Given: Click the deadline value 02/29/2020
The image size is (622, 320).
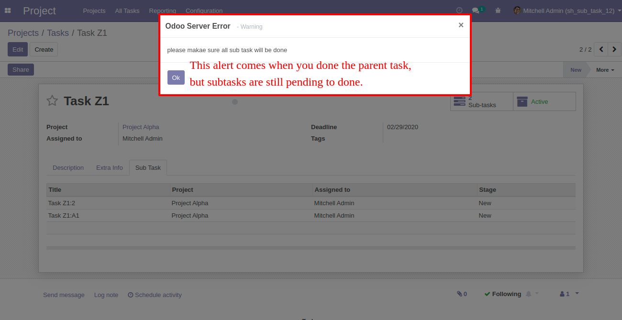Looking at the screenshot, I should click(403, 127).
